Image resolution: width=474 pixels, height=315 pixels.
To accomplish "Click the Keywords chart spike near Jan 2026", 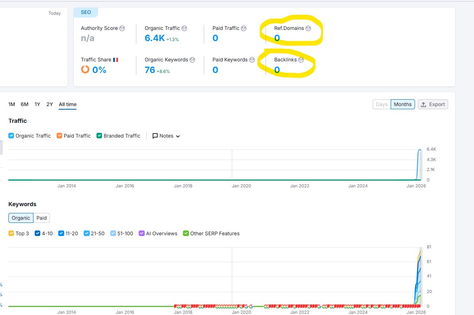I will pos(418,278).
